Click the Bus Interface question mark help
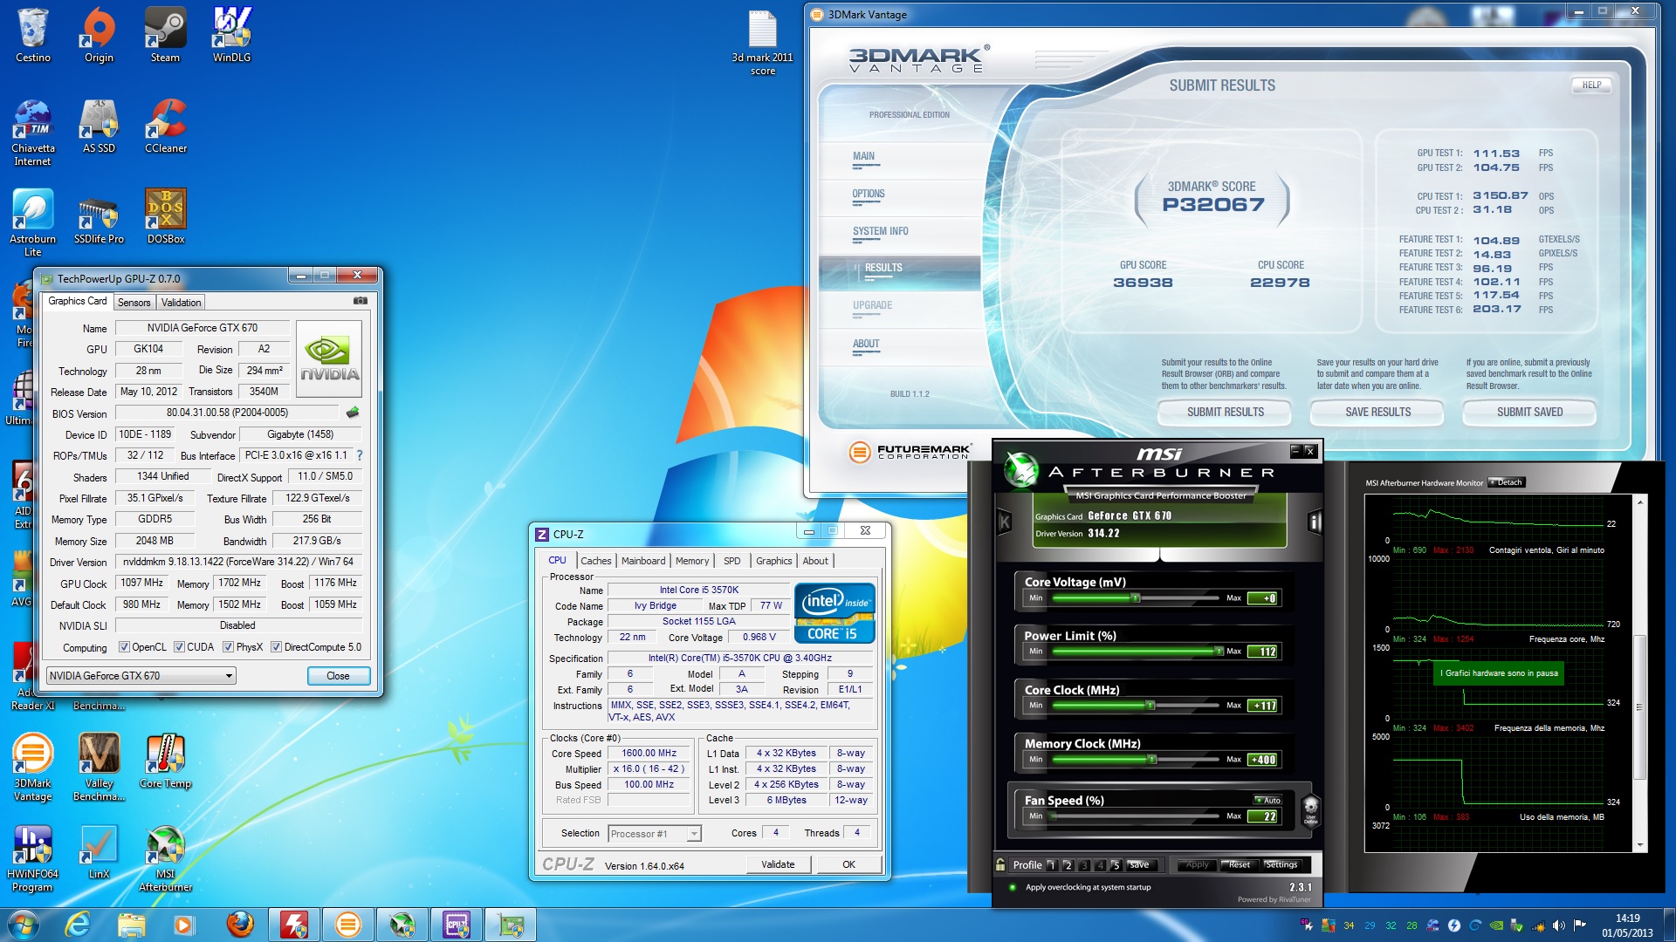Screen dimensions: 1676x942 [x=359, y=455]
